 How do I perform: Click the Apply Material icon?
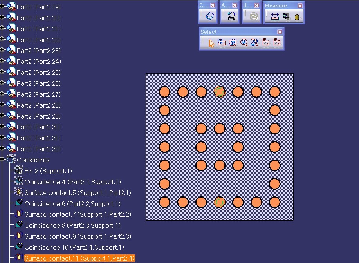231,16
